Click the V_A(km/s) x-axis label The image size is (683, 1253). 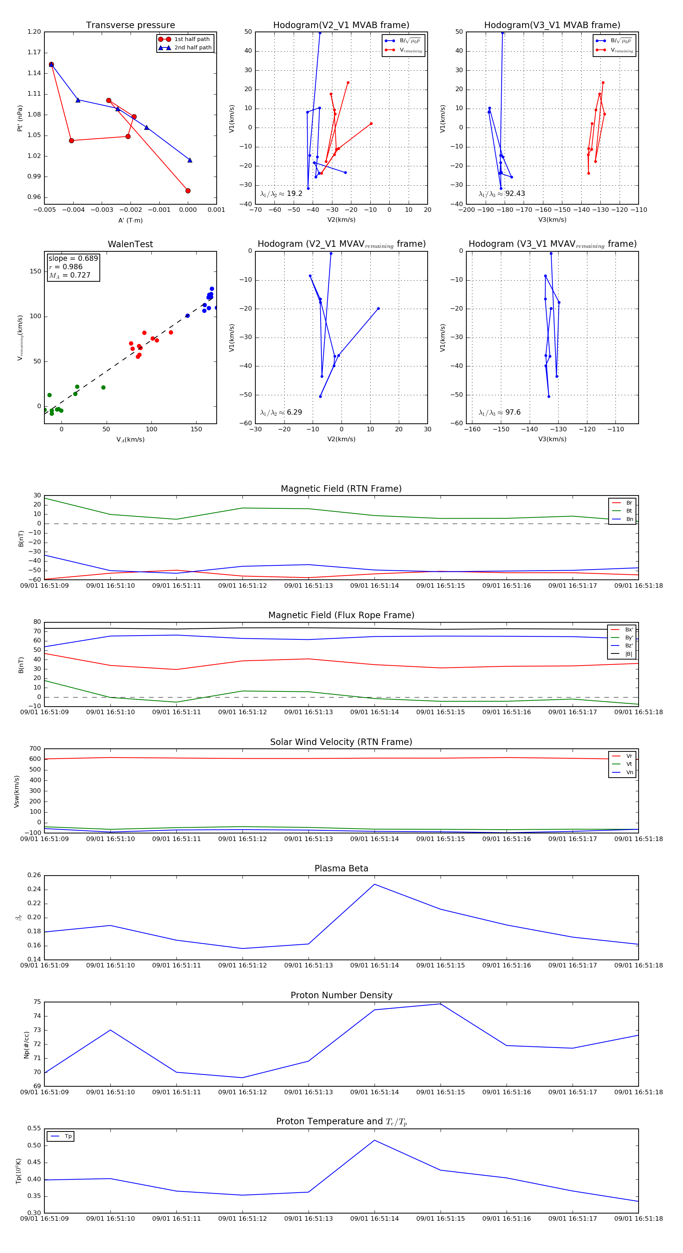[130, 440]
